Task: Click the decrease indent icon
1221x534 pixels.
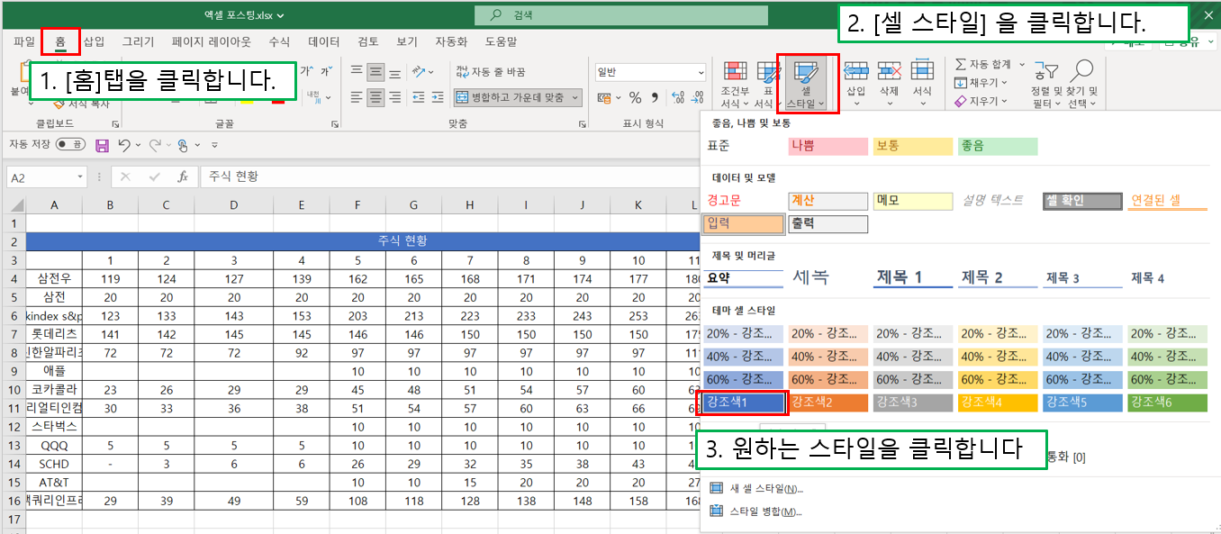Action: [420, 97]
